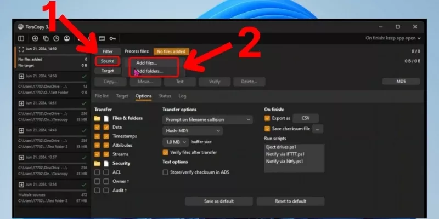Toggle the folder-column Attributes checkbox

click(x=97, y=145)
